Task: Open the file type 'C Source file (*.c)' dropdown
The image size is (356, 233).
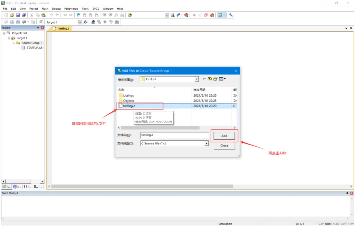Action: (x=206, y=144)
